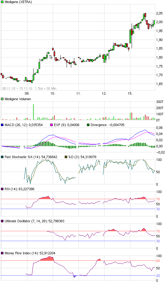Click the 10. date label on the axis

53,93
